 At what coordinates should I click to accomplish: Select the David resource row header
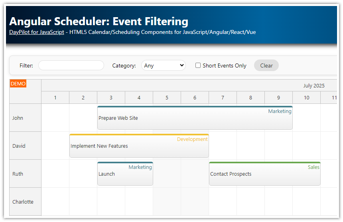[x=25, y=146]
